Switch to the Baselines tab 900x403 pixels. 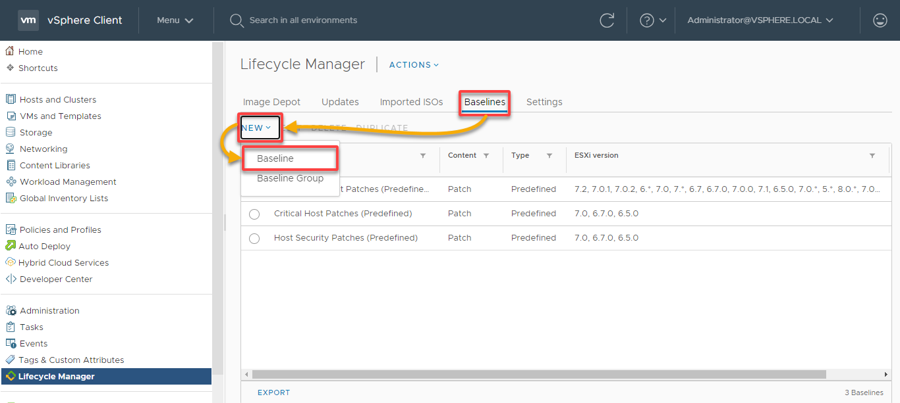(x=485, y=102)
